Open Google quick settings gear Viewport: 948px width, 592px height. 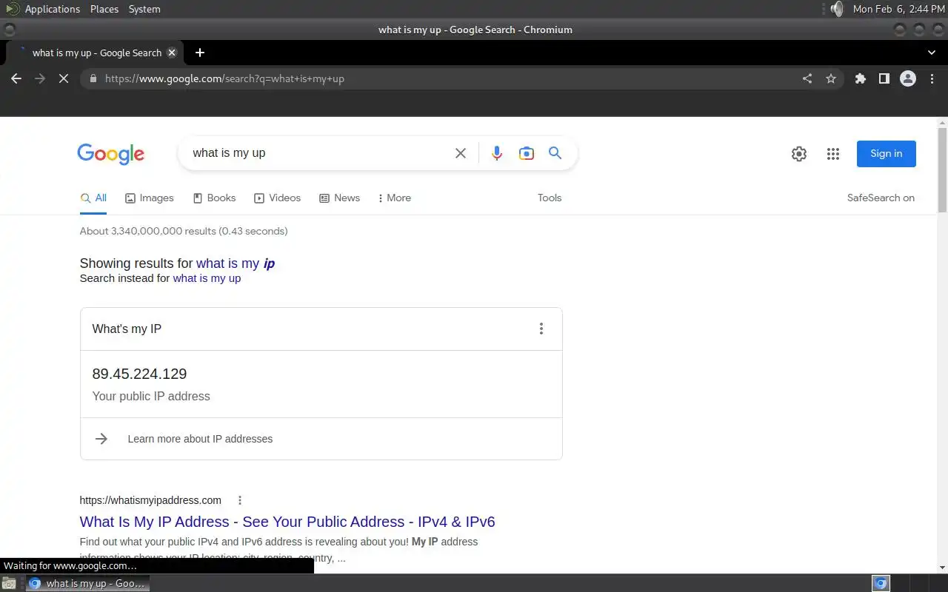click(x=799, y=154)
